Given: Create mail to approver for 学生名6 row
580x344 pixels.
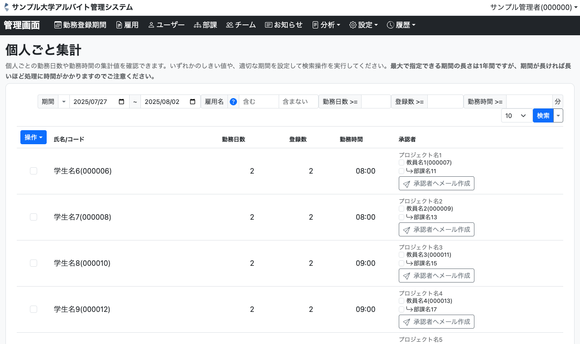Looking at the screenshot, I should [x=436, y=183].
